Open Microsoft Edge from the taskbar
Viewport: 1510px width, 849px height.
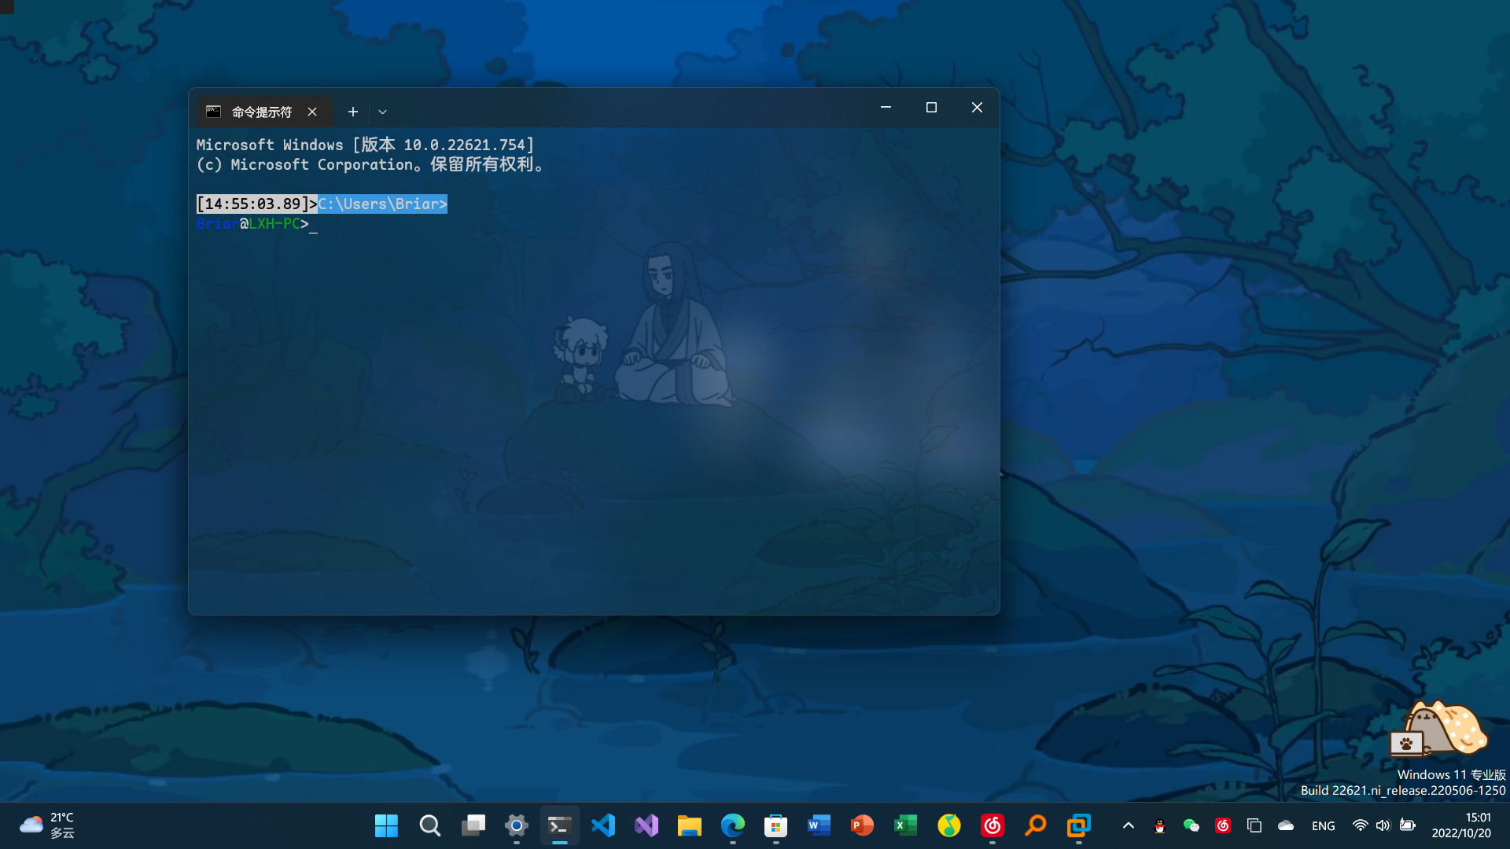click(x=732, y=825)
